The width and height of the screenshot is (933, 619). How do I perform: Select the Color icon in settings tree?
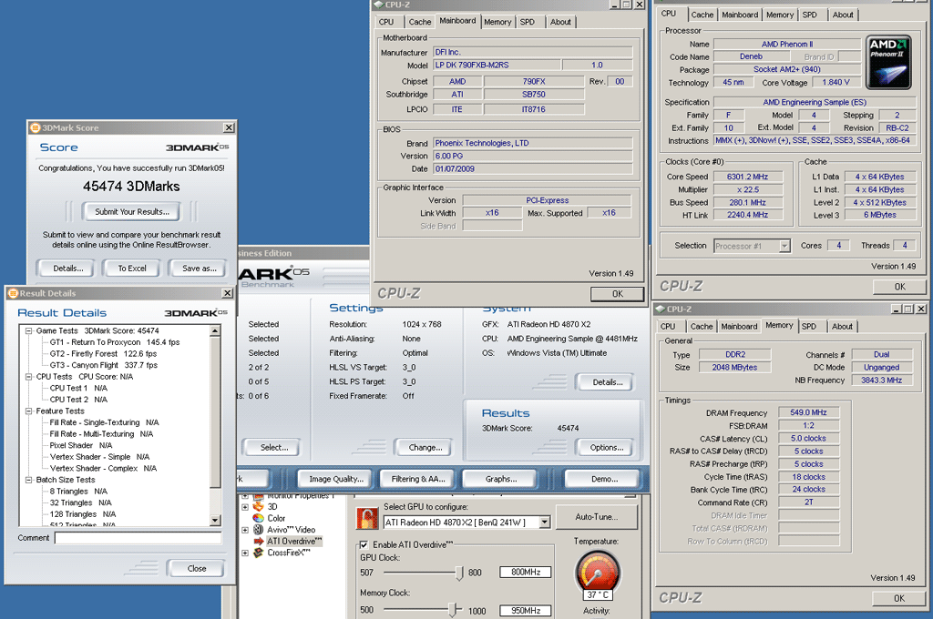259,518
